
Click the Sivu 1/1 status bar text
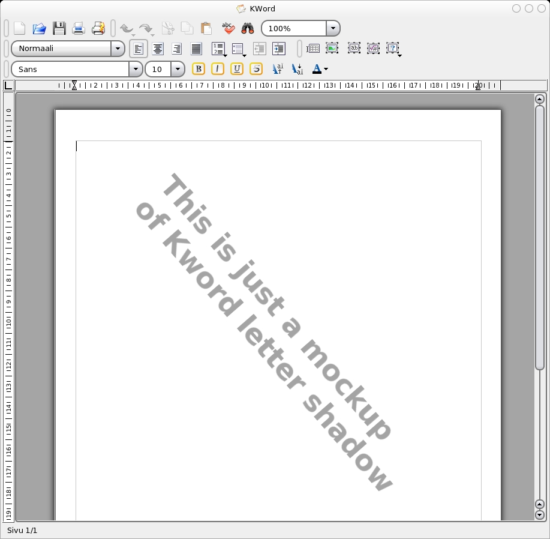(22, 530)
